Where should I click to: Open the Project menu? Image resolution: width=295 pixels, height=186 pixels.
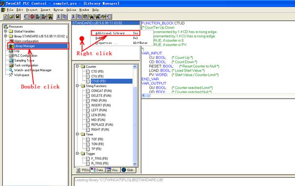coord(32,10)
